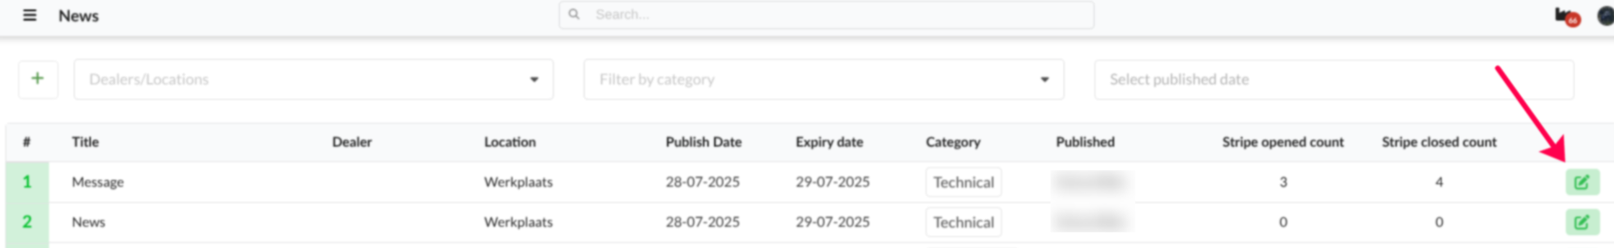
Task: Click Technical category tag in Message row
Action: point(963,183)
